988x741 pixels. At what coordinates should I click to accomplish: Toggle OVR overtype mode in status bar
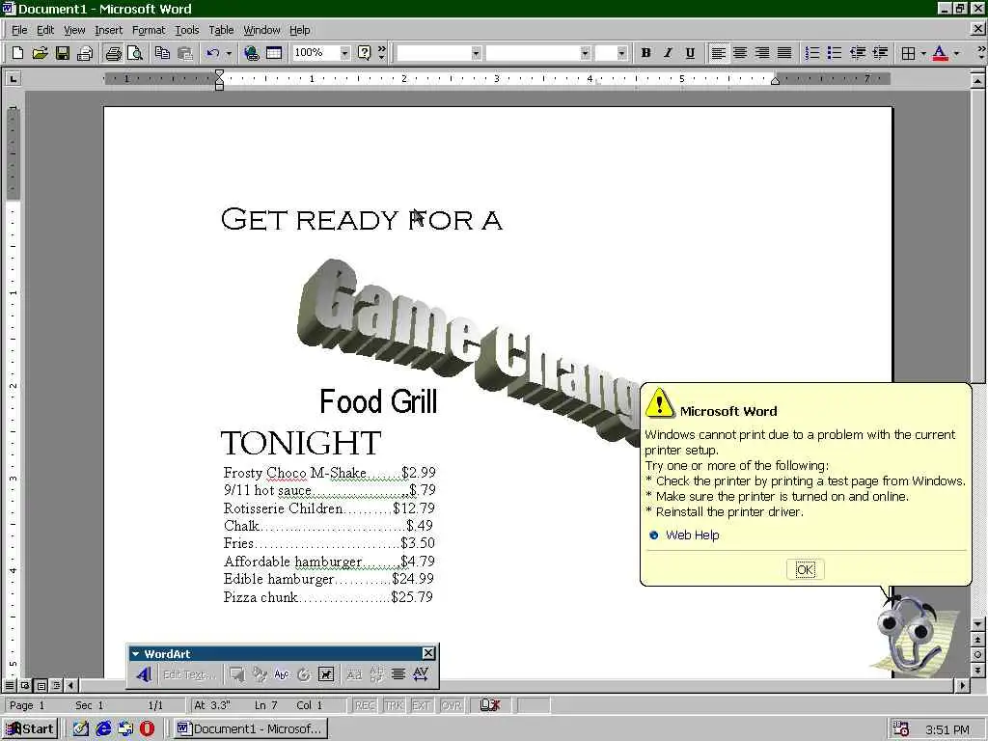(452, 705)
